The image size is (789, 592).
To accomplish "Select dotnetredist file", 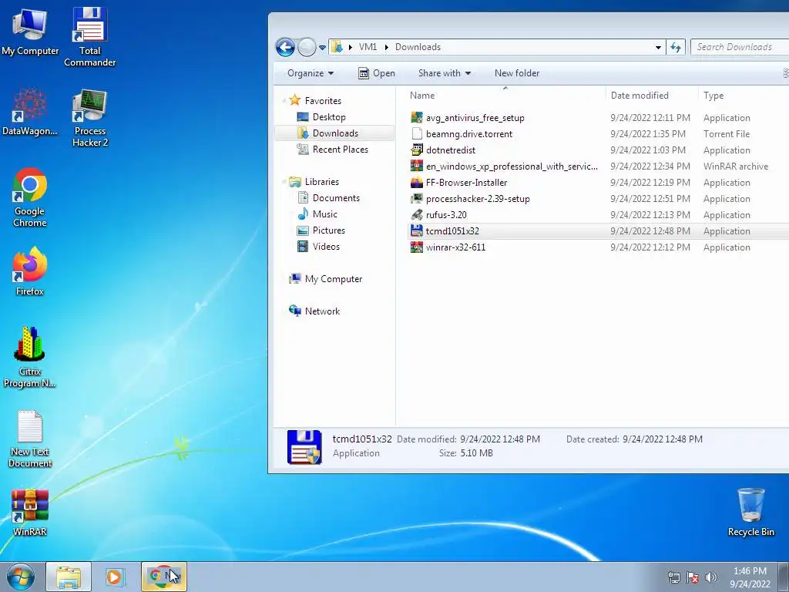I will click(x=450, y=150).
